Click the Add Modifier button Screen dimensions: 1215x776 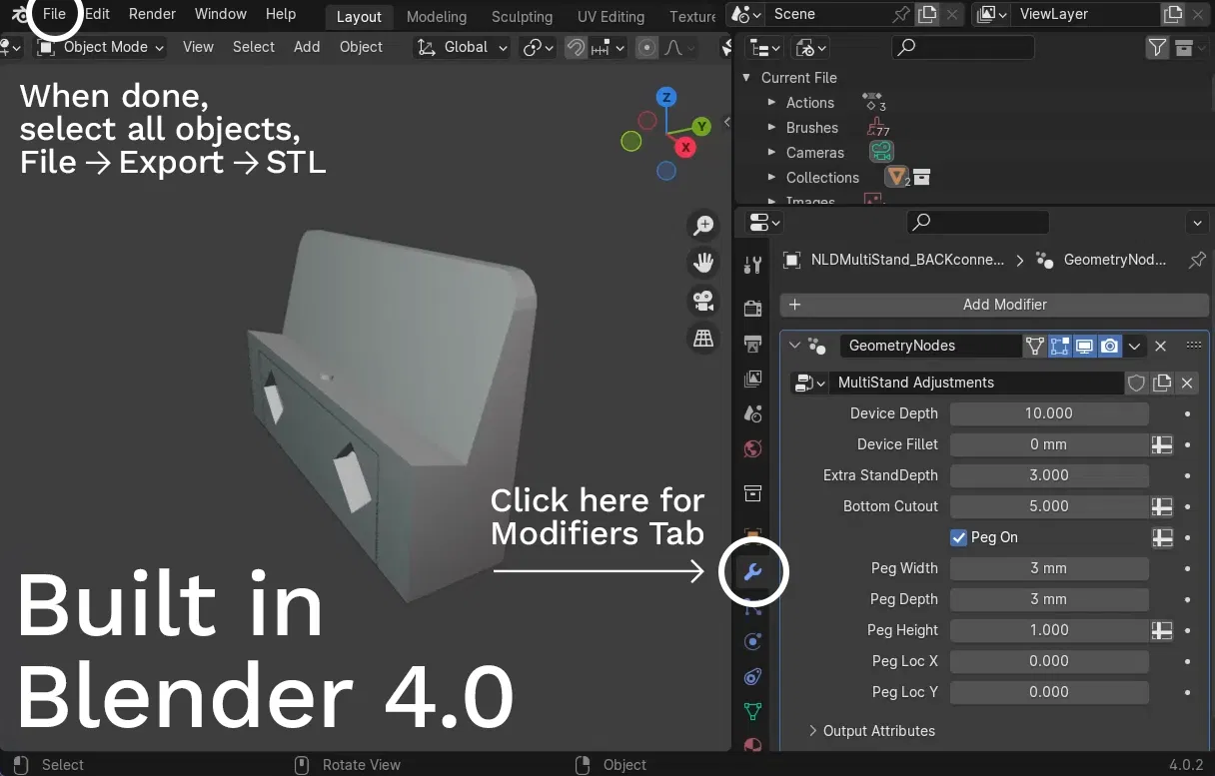(x=996, y=305)
